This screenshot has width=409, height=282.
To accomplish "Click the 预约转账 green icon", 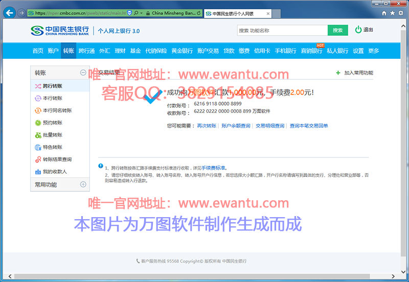I will (38, 123).
